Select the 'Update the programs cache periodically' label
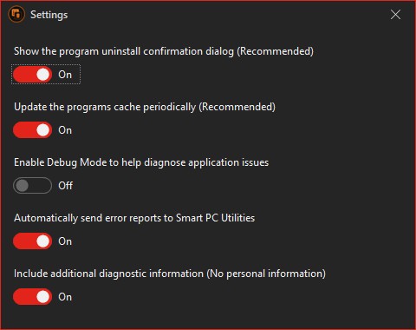This screenshot has height=330, width=416. point(145,107)
